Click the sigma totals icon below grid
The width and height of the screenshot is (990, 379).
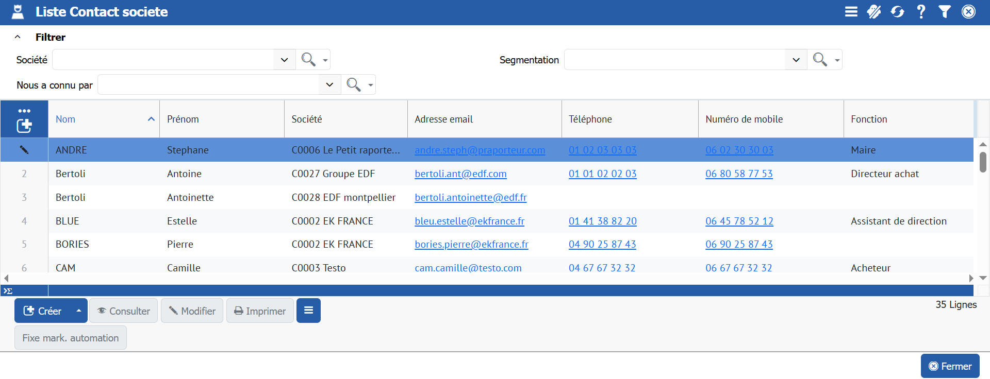pyautogui.click(x=8, y=291)
